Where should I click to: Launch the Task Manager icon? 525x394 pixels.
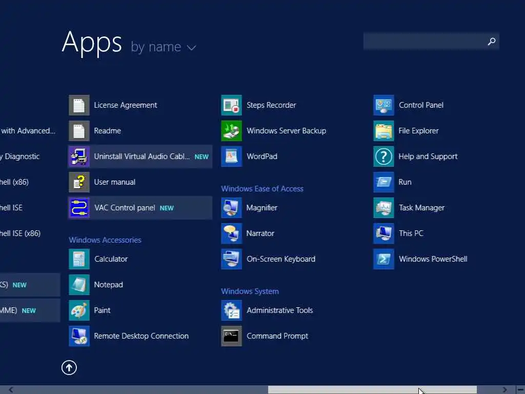click(383, 208)
